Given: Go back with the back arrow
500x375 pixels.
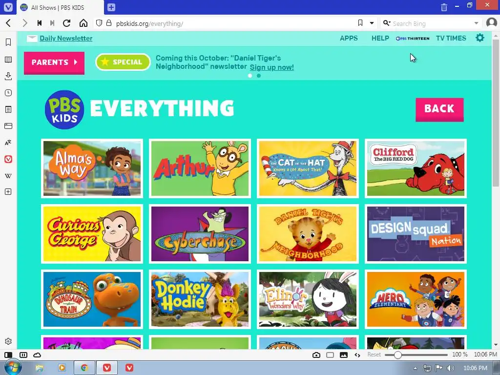Looking at the screenshot, I should (x=8, y=23).
